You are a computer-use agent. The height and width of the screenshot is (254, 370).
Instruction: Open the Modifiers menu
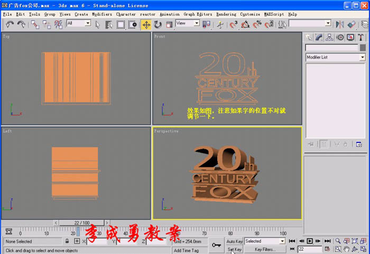point(102,14)
